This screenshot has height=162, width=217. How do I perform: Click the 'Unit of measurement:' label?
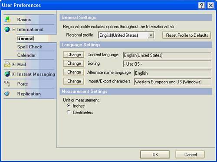[81, 100]
